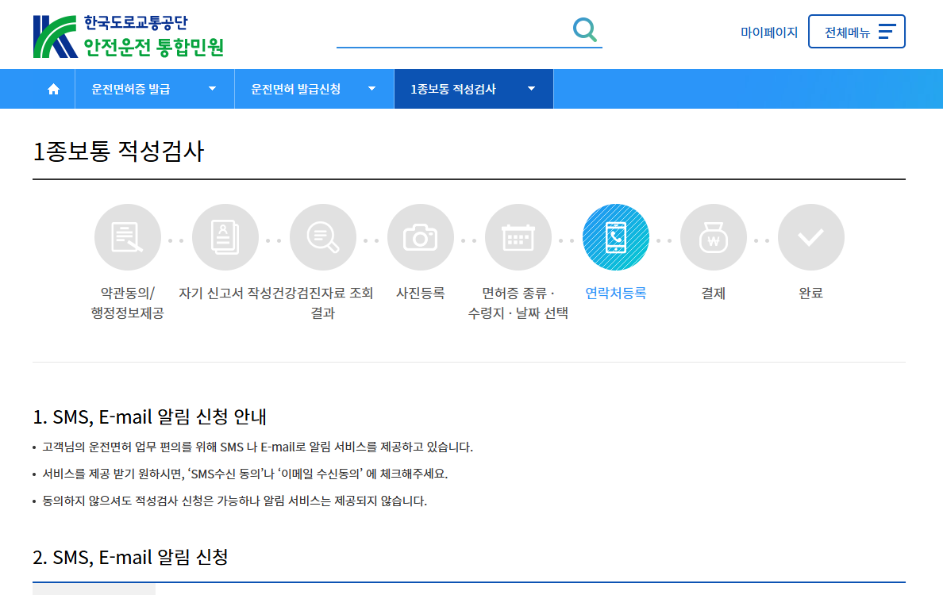943x595 pixels.
Task: Select the 면허증 종류·수령지·날짜 선택 calendar icon
Action: point(518,236)
